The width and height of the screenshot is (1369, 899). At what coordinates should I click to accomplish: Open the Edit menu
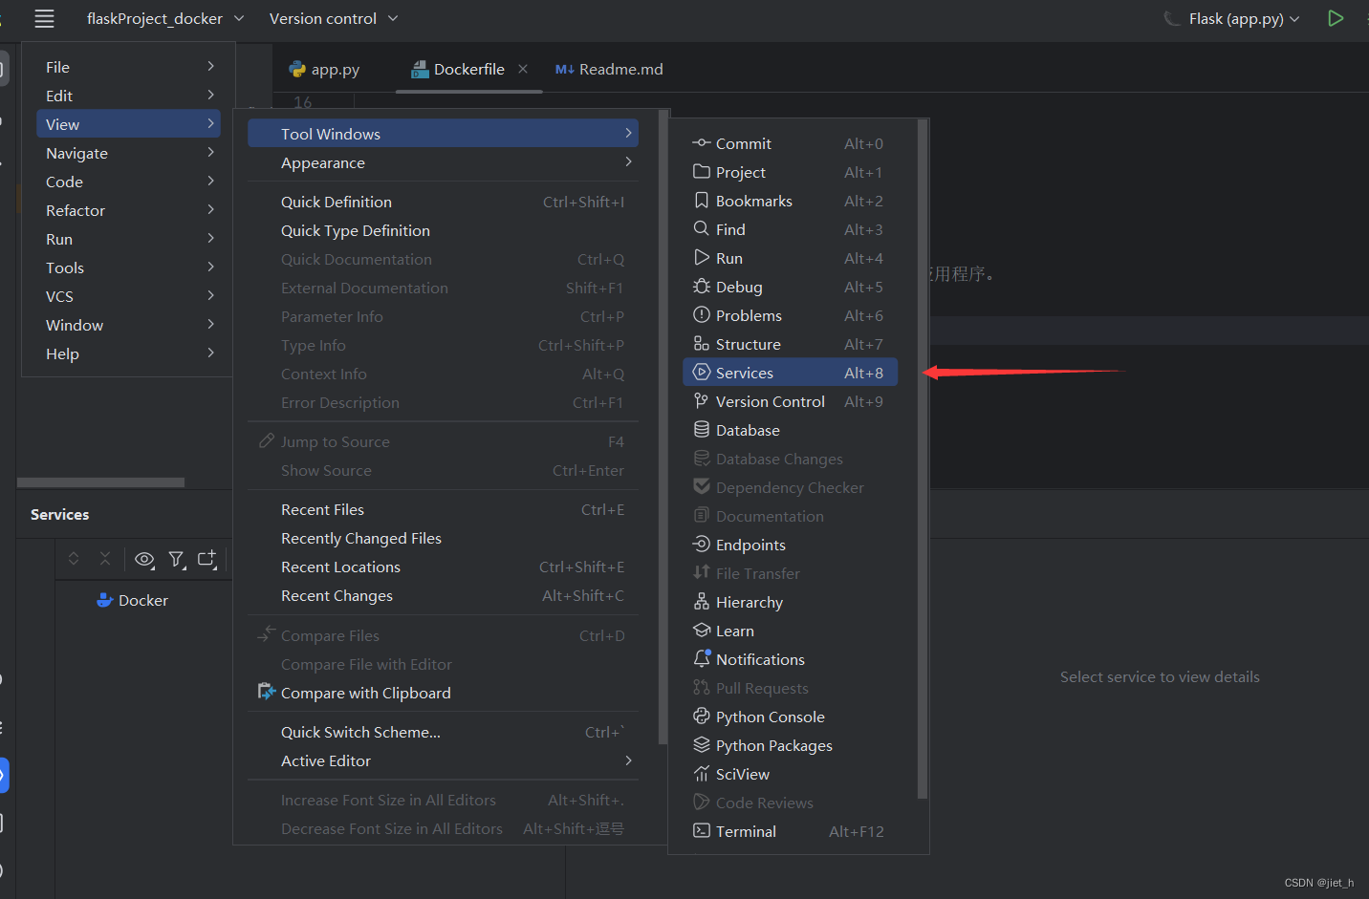[128, 96]
